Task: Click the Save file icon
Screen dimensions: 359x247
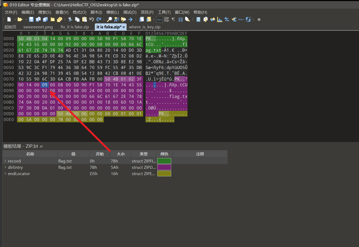Action: [31, 19]
